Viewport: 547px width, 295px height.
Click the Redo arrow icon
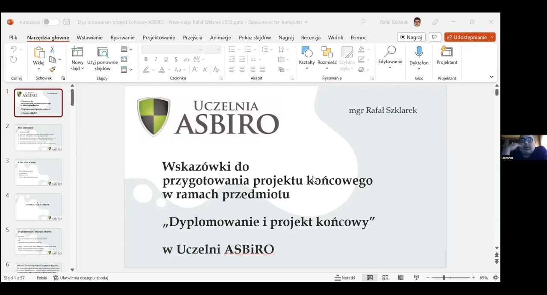coord(13,59)
